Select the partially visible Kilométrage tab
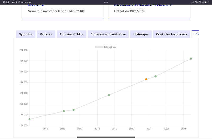Screen dimensions: 212x139 195,34
